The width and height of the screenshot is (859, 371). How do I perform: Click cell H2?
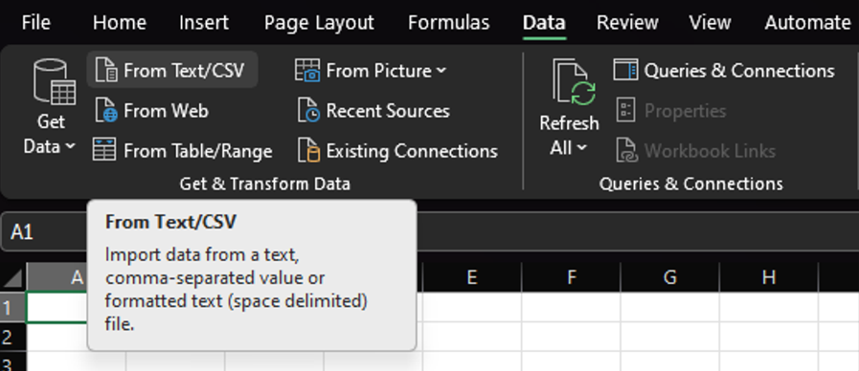[769, 337]
